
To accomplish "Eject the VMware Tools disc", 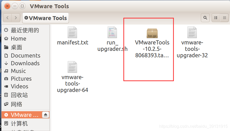I will (46, 115).
